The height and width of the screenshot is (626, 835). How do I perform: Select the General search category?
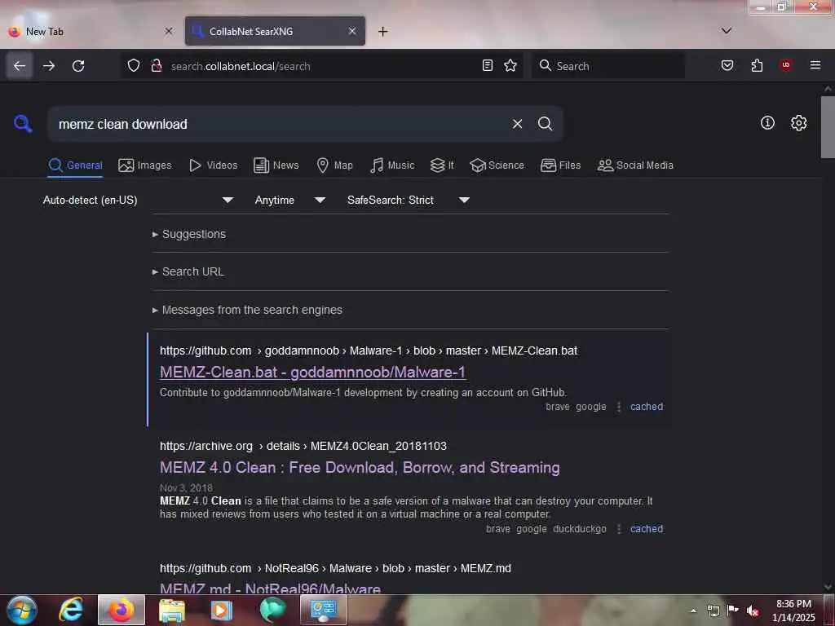click(75, 165)
